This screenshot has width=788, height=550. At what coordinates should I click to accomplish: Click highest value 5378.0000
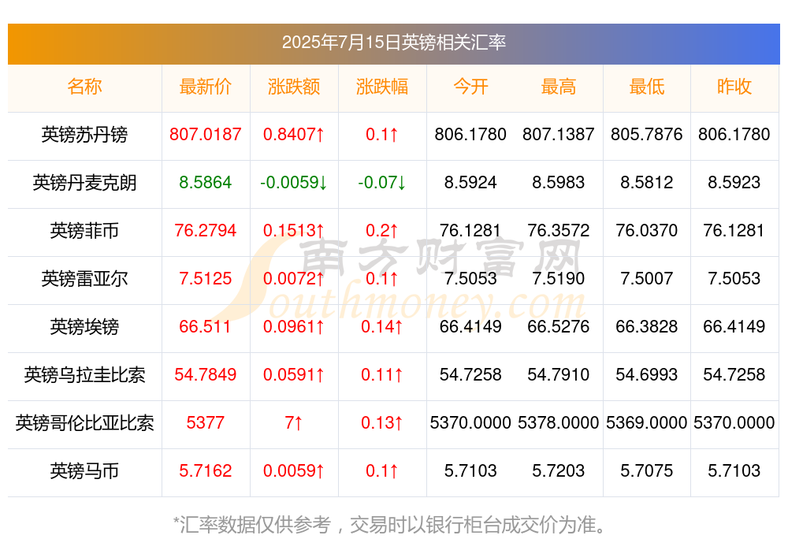coord(559,423)
